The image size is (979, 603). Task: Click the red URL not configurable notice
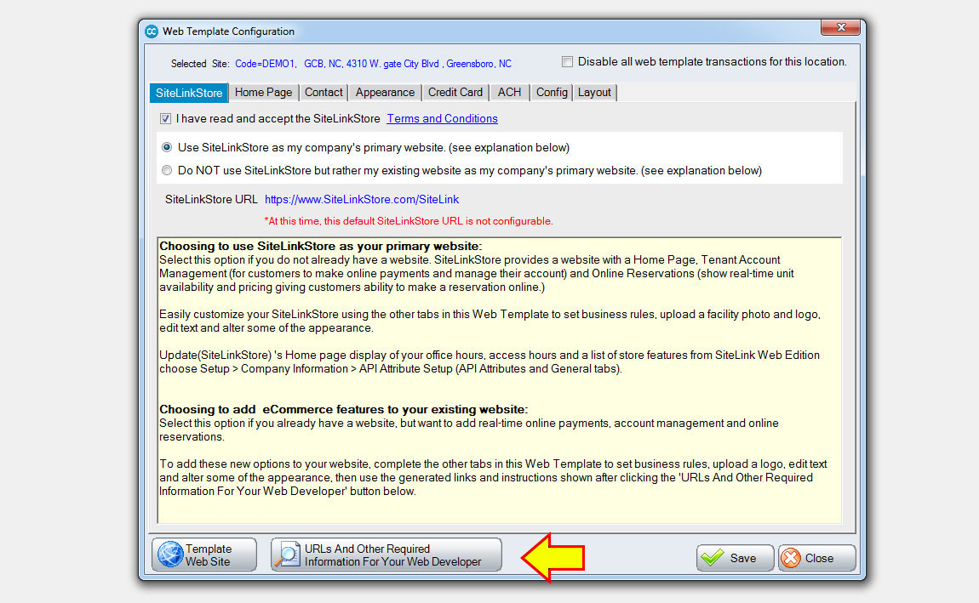tap(409, 221)
